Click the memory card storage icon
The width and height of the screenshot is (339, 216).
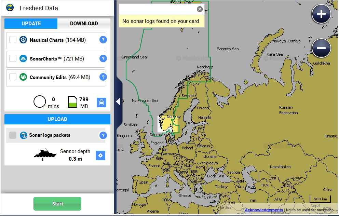[73, 102]
